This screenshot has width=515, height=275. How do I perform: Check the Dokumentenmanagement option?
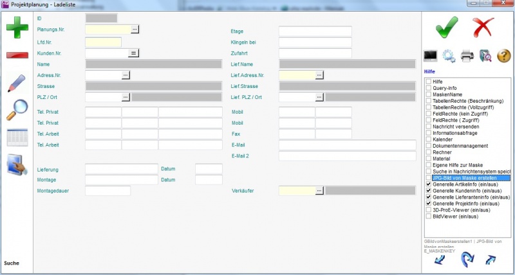click(428, 146)
